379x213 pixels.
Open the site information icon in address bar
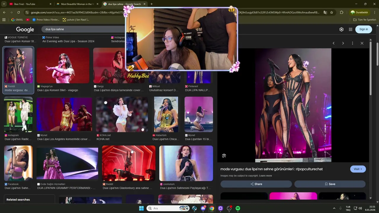click(x=27, y=12)
